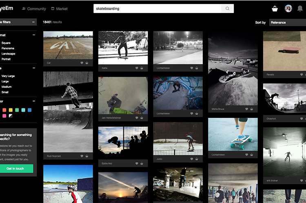The image size is (306, 203).
Task: Open the user profile avatar
Action: pos(288,9)
